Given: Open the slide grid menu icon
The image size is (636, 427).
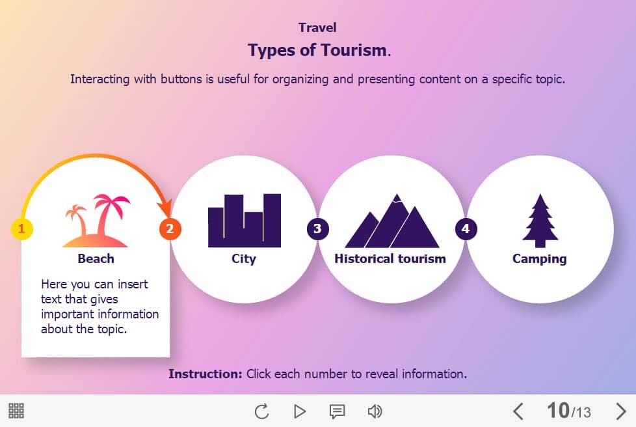Looking at the screenshot, I should (x=16, y=411).
